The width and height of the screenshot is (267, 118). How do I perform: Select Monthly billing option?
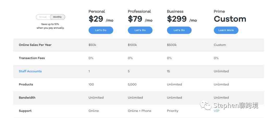(57, 17)
